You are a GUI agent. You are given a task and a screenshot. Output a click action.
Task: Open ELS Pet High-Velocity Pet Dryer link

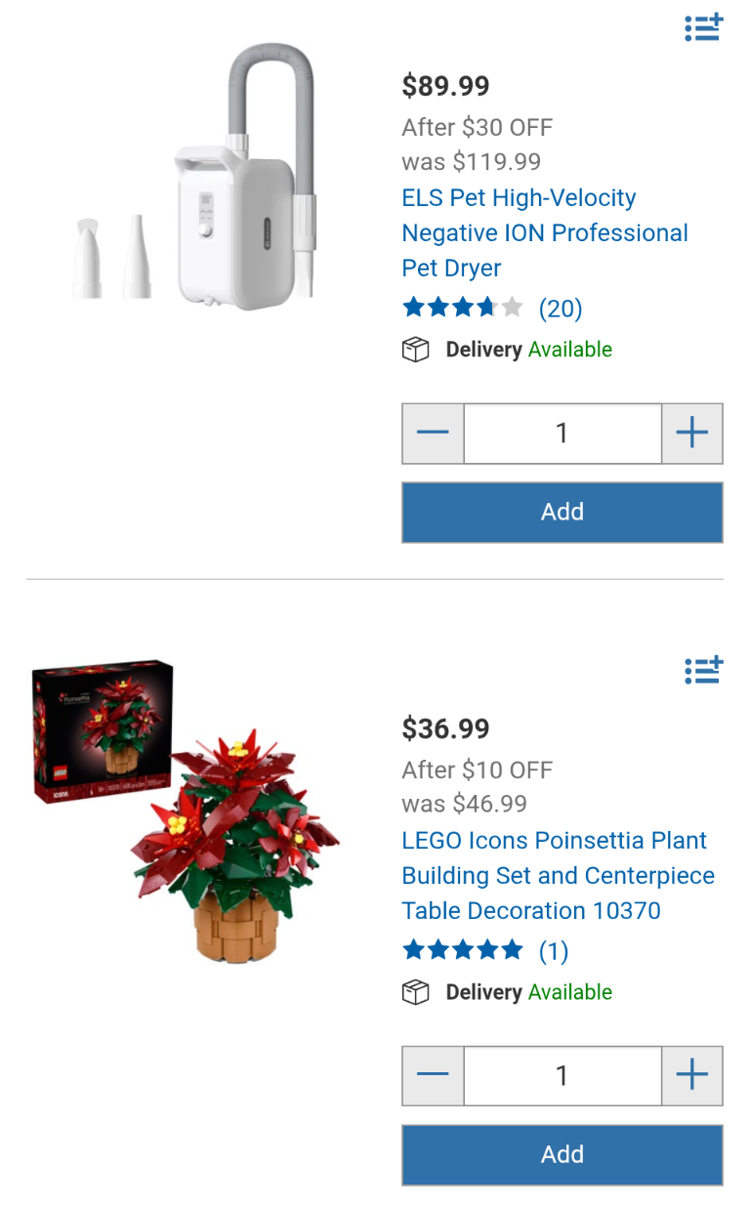(x=545, y=232)
